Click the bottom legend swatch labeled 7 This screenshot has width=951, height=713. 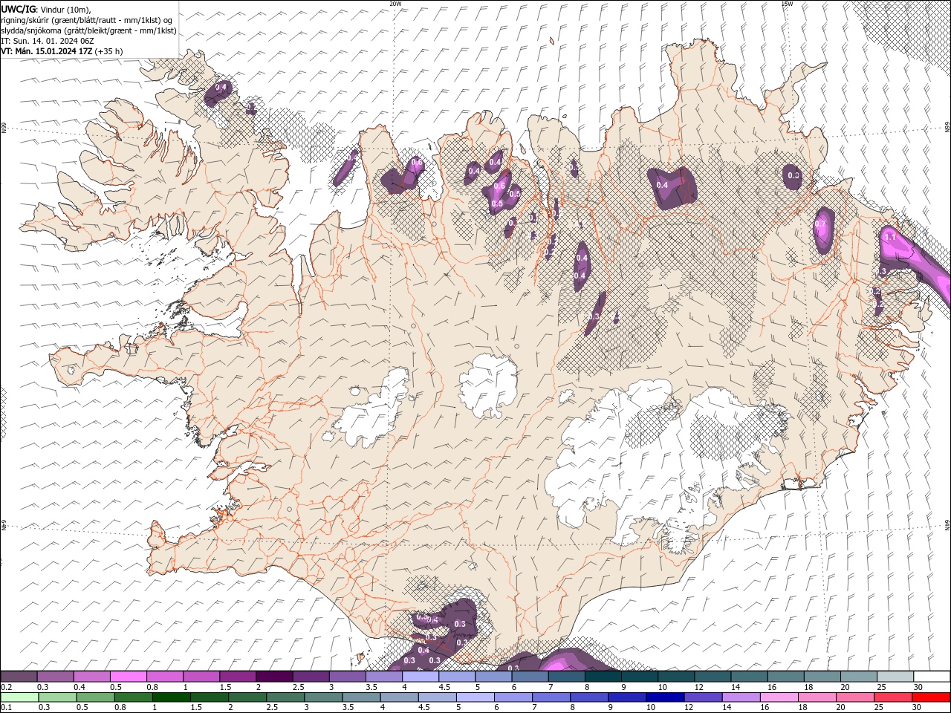[x=551, y=697]
